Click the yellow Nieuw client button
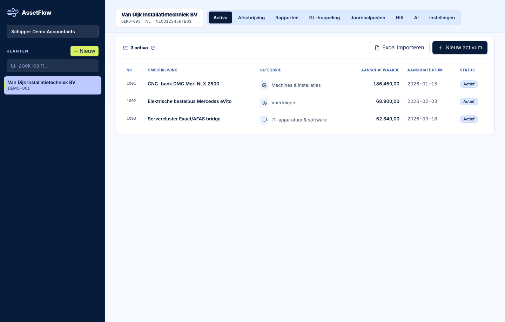This screenshot has height=322, width=505. click(85, 51)
